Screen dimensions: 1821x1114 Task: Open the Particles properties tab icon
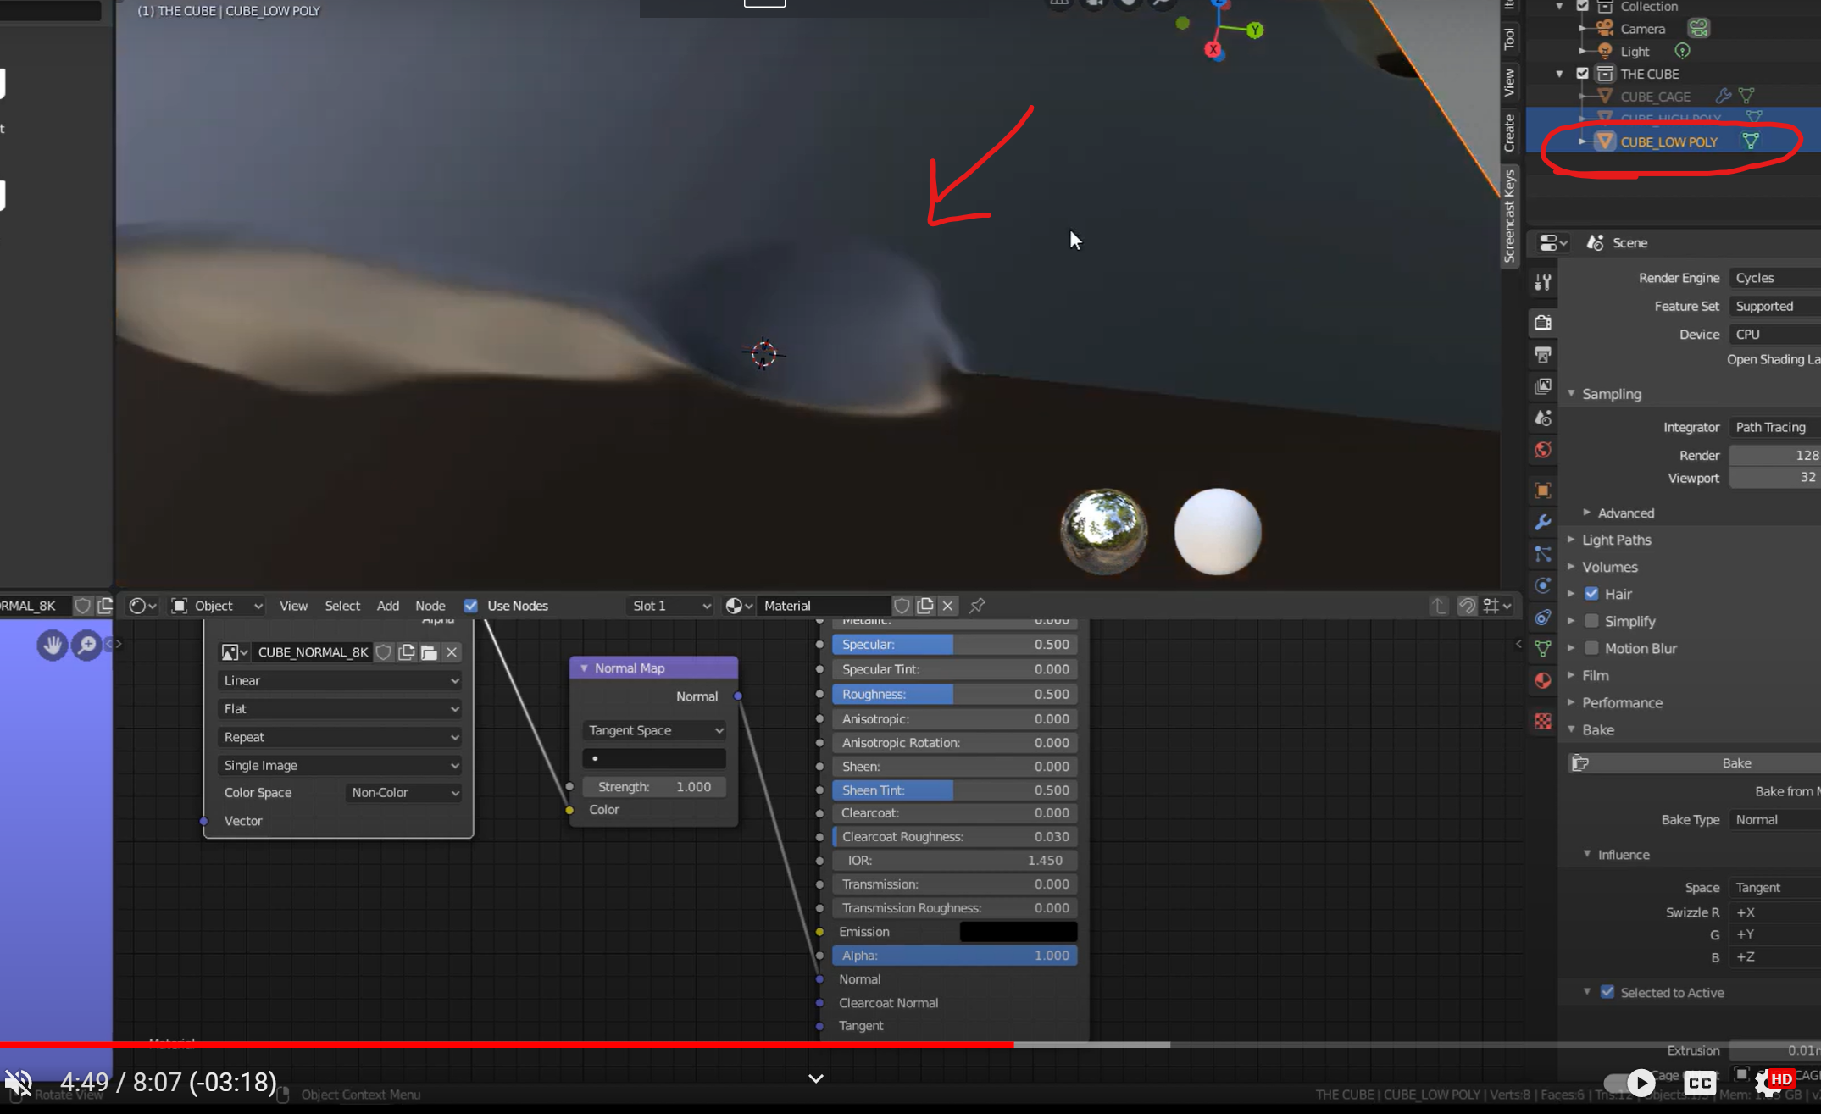pos(1543,554)
